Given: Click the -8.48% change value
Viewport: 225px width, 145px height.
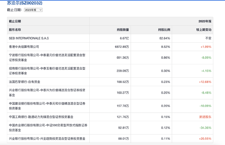Looking at the screenshot, I should coord(206,93).
